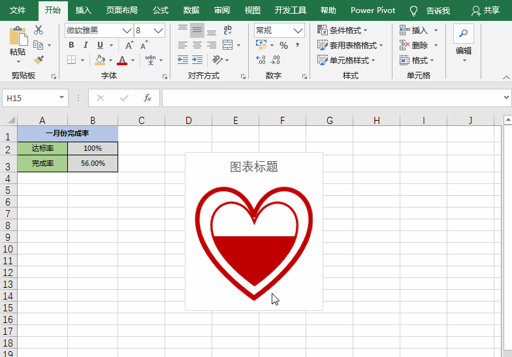
Task: Click the 图表标题 chart title
Action: coord(254,167)
